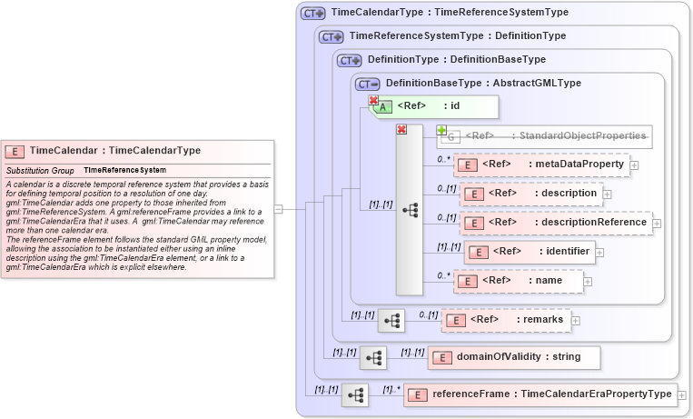The image size is (693, 419).
Task: Click the E icon of descriptionReference
Action: 474,224
